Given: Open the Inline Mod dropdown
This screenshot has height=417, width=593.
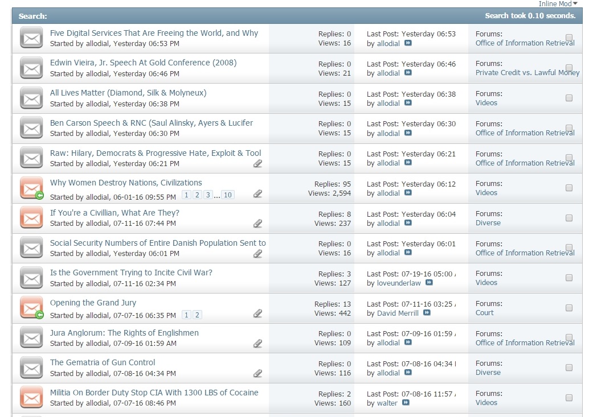Looking at the screenshot, I should 558,4.
